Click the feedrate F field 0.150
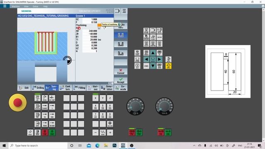This screenshot has width=265, height=149. point(90,22)
